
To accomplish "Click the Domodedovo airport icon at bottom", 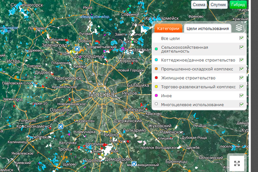I will [x=135, y=163].
